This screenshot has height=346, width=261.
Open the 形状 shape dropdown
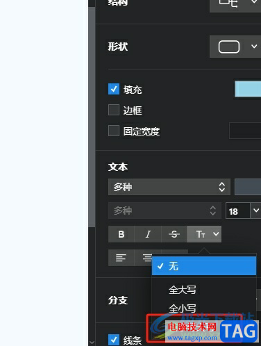pos(235,47)
